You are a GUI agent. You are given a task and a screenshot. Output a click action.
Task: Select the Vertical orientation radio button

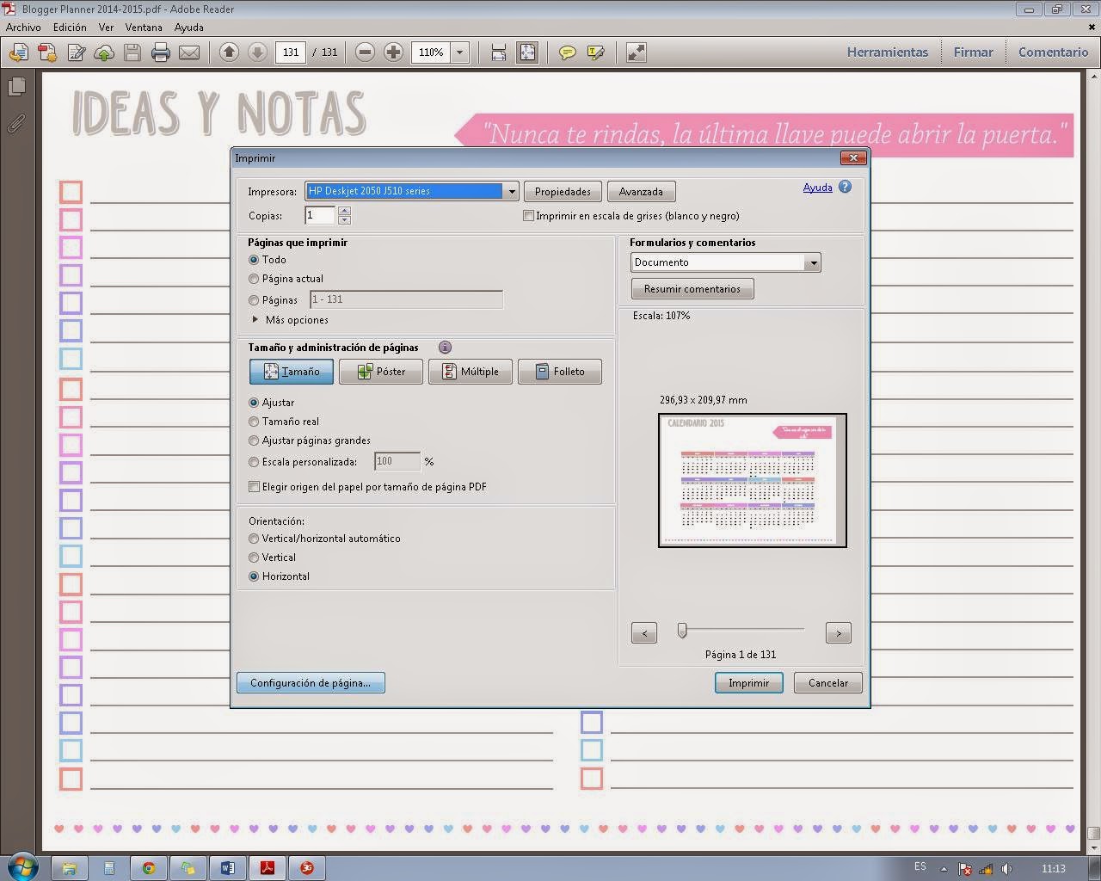[x=254, y=558]
